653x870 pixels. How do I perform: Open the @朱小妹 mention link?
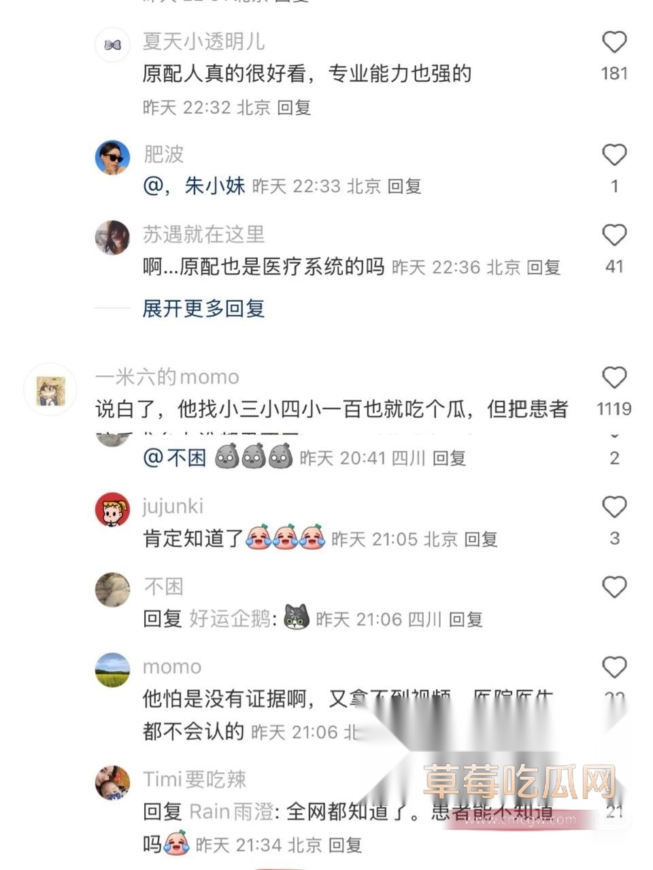(194, 186)
